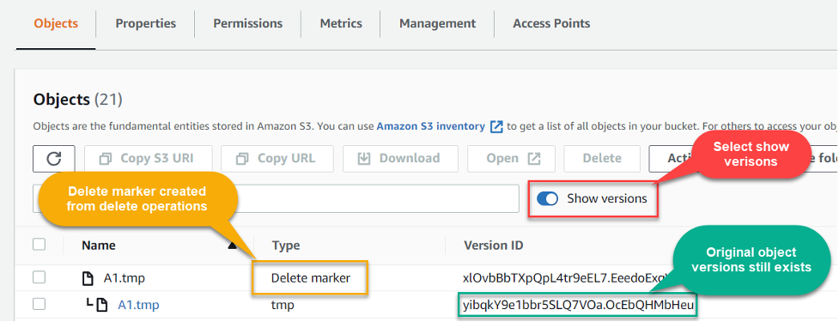
Task: Click the Download button
Action: tap(400, 159)
